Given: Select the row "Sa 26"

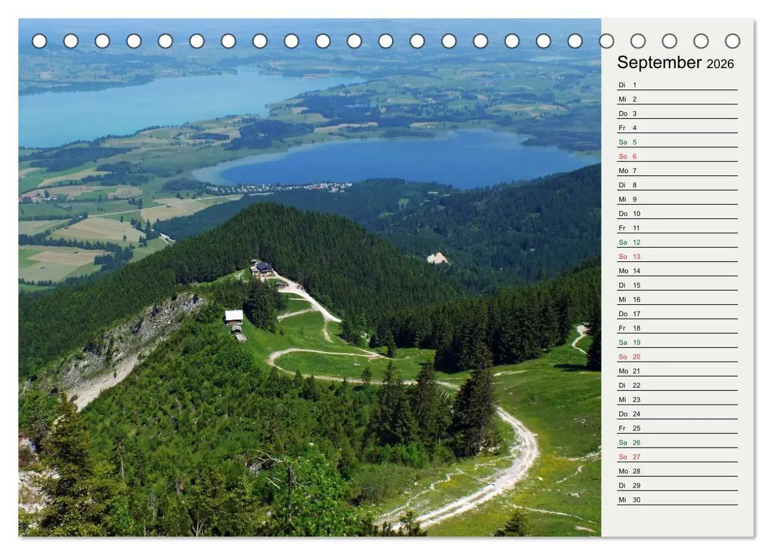Looking at the screenshot, I should click(677, 442).
